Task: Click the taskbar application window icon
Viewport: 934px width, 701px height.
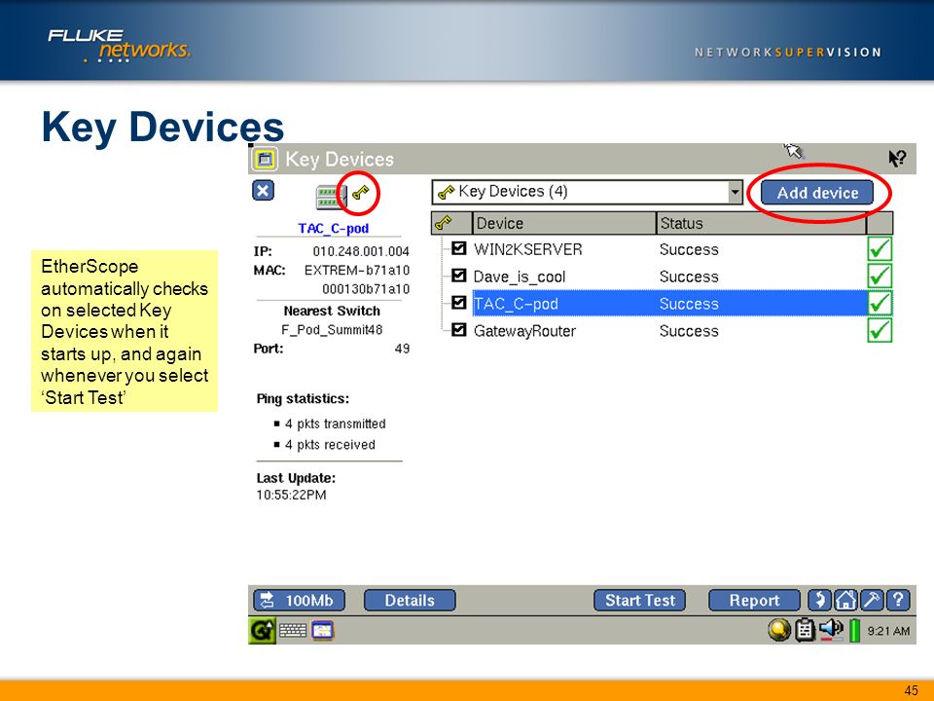Action: click(x=322, y=630)
